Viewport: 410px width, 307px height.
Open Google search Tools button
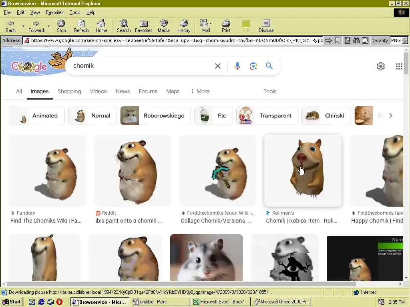[270, 91]
